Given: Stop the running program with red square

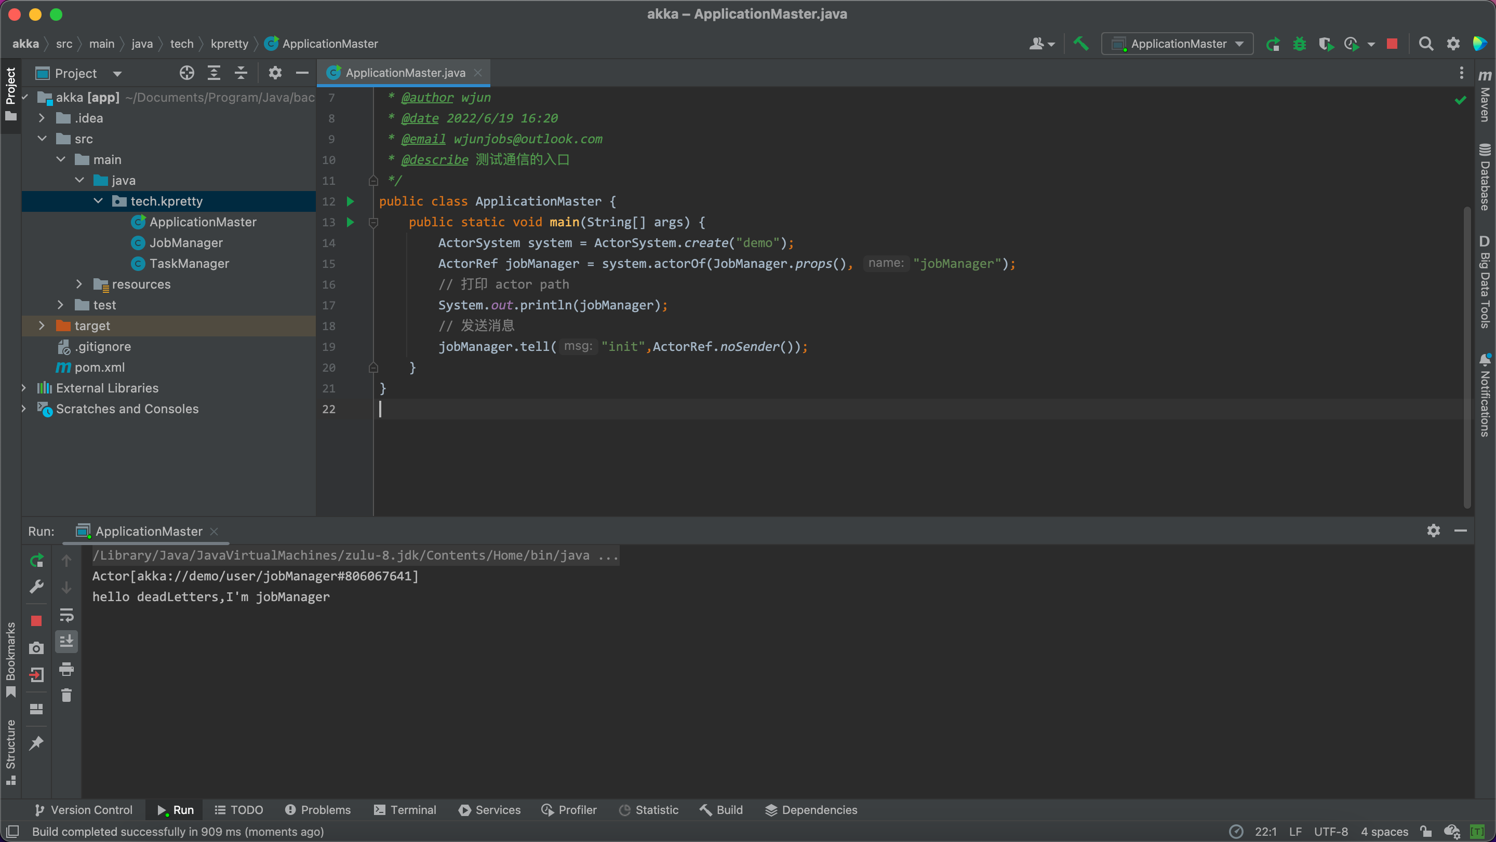Looking at the screenshot, I should tap(1392, 44).
